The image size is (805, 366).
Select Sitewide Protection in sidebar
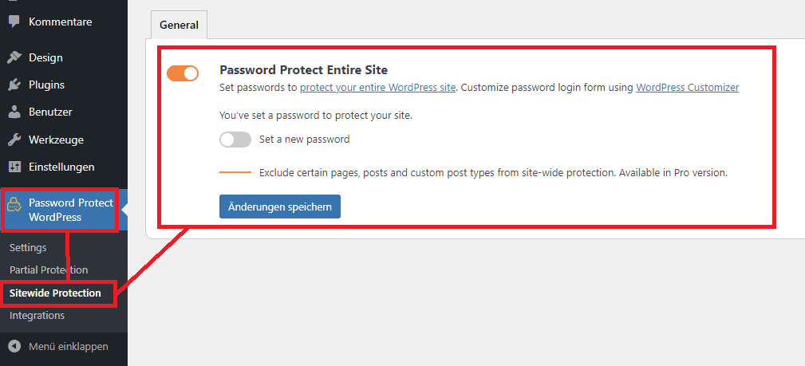tap(55, 293)
